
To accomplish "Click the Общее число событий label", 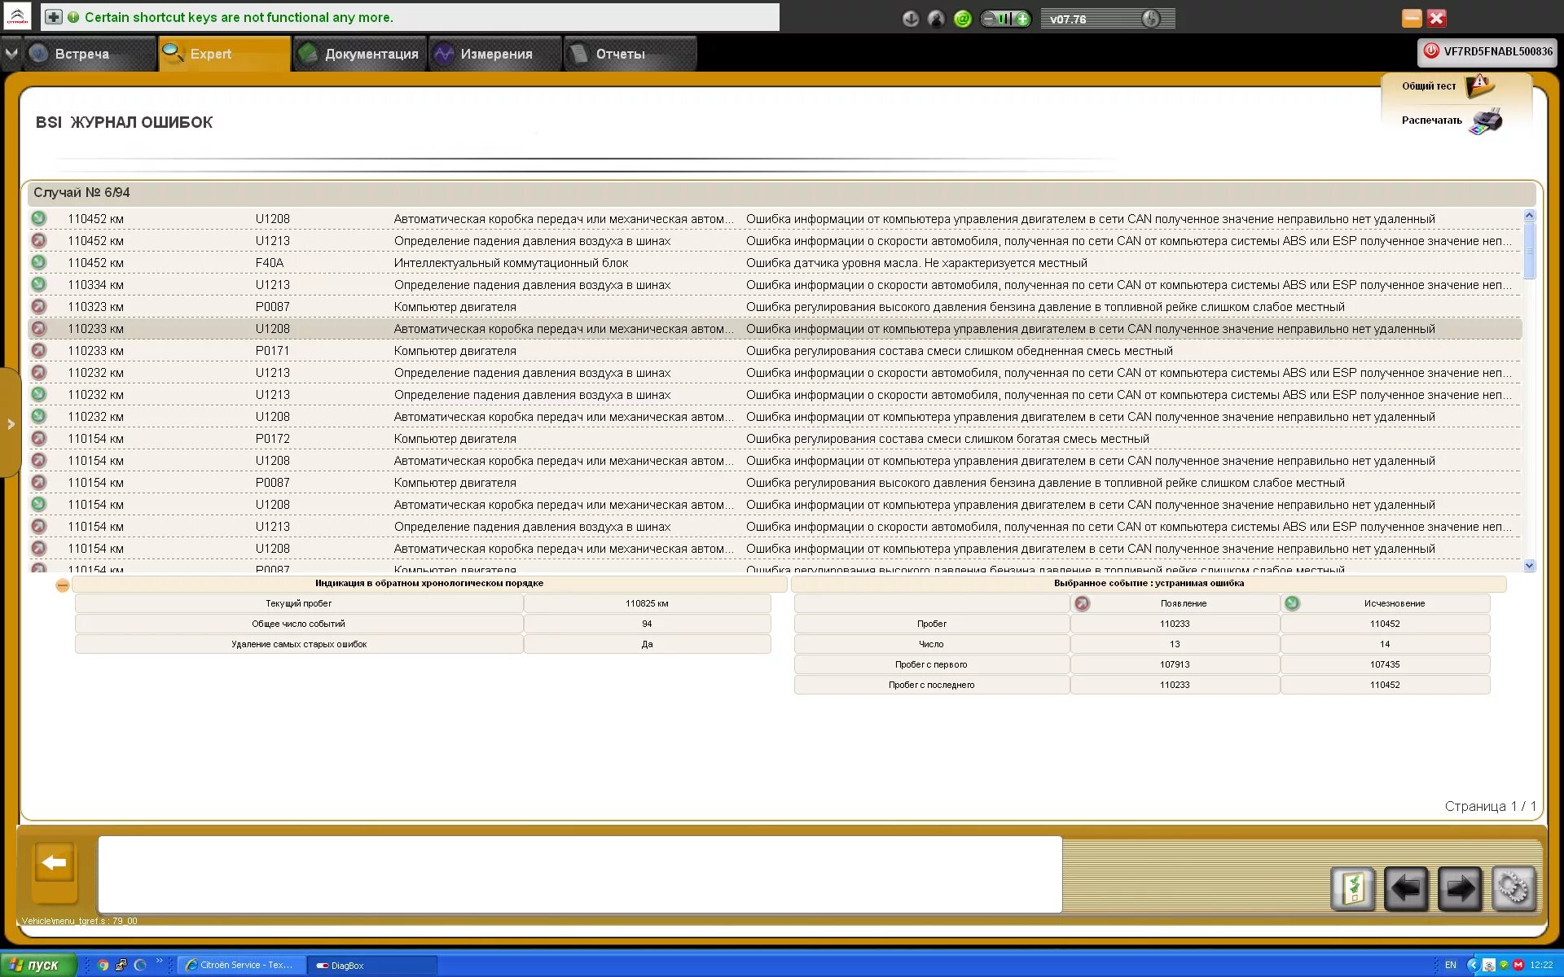I will [x=298, y=624].
